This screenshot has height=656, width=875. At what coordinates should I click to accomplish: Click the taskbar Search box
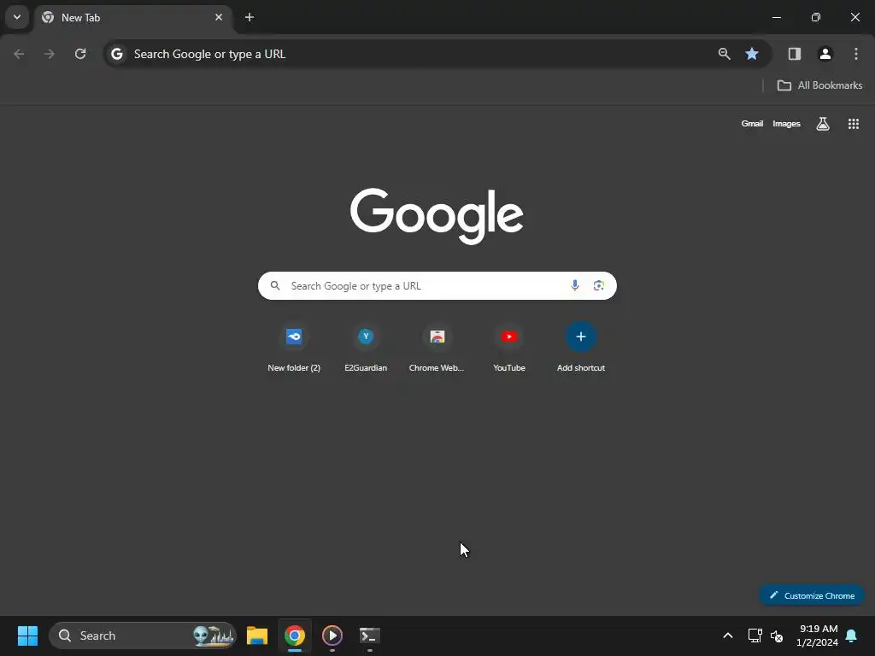coord(143,635)
